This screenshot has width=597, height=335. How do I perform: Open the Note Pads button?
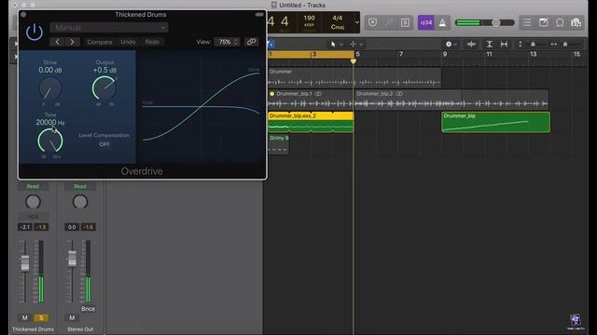click(x=543, y=22)
